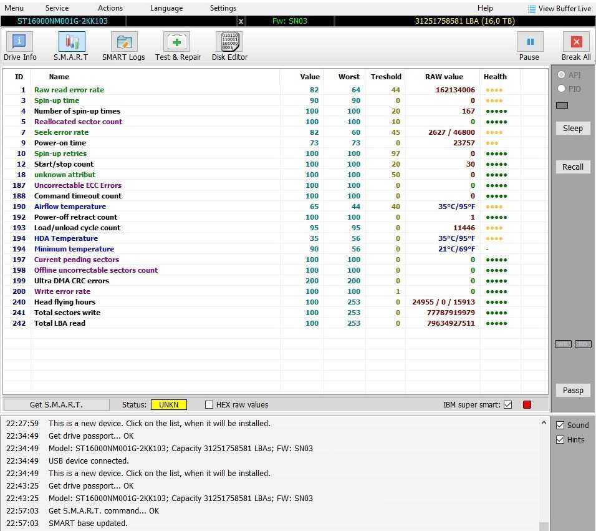Open the Settings menu
The height and width of the screenshot is (531, 596).
click(x=223, y=8)
